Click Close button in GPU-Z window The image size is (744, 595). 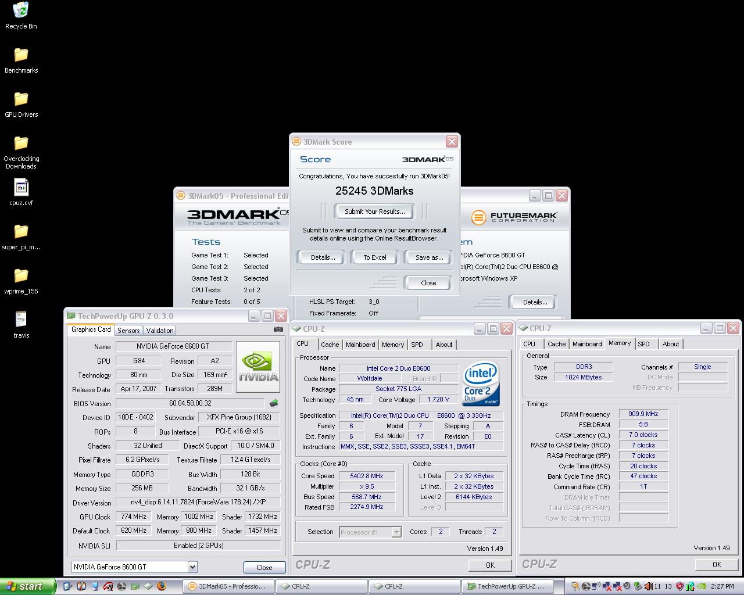[264, 568]
